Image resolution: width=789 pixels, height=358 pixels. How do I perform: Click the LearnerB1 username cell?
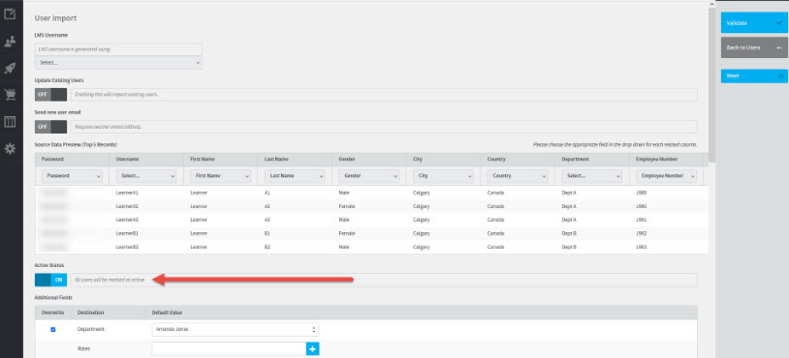(x=127, y=233)
